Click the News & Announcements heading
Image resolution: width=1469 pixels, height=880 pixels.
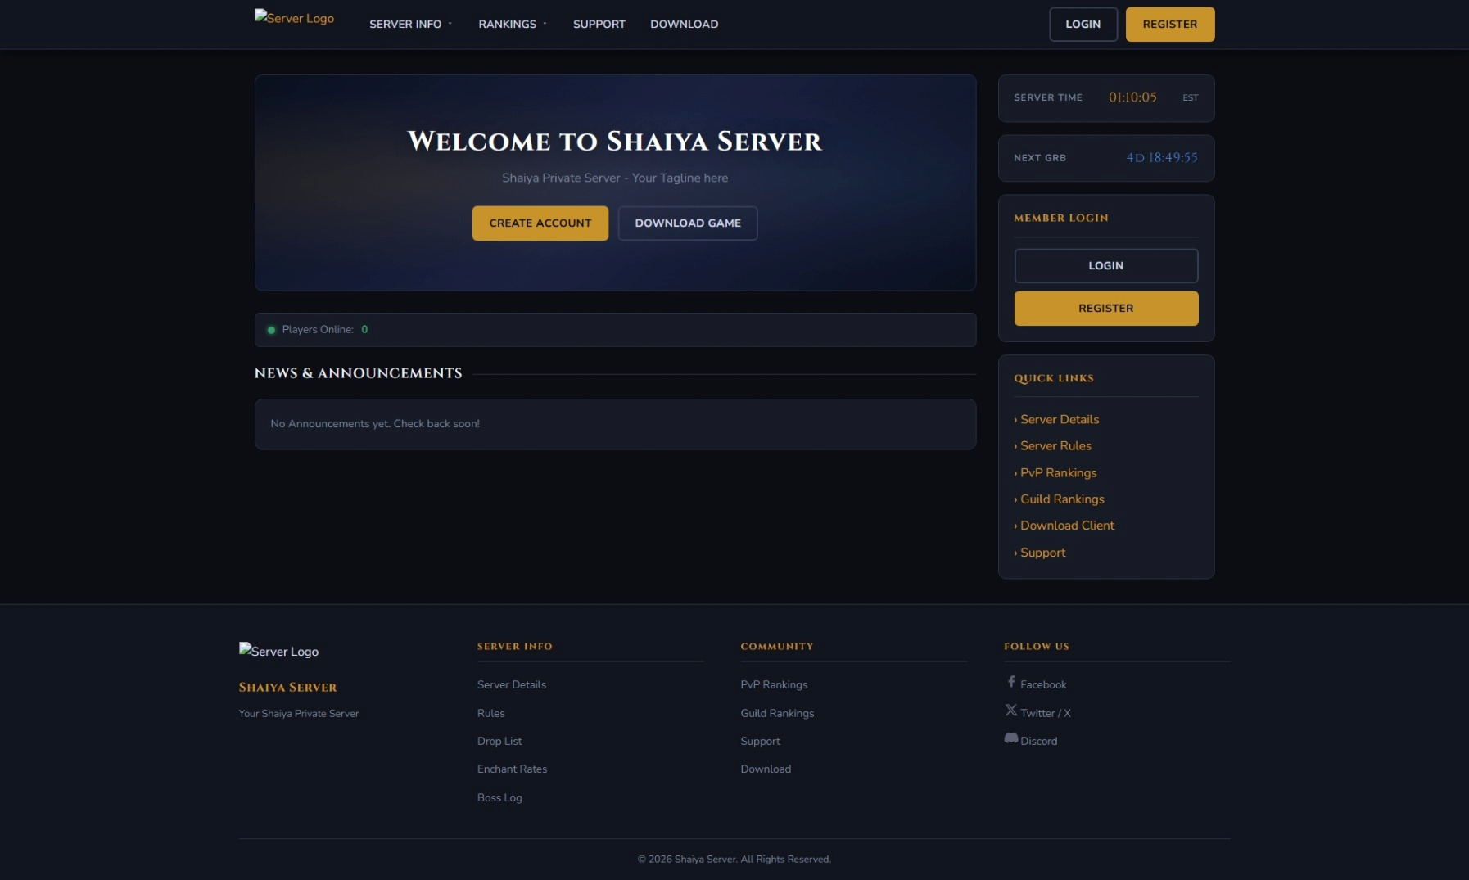click(359, 373)
